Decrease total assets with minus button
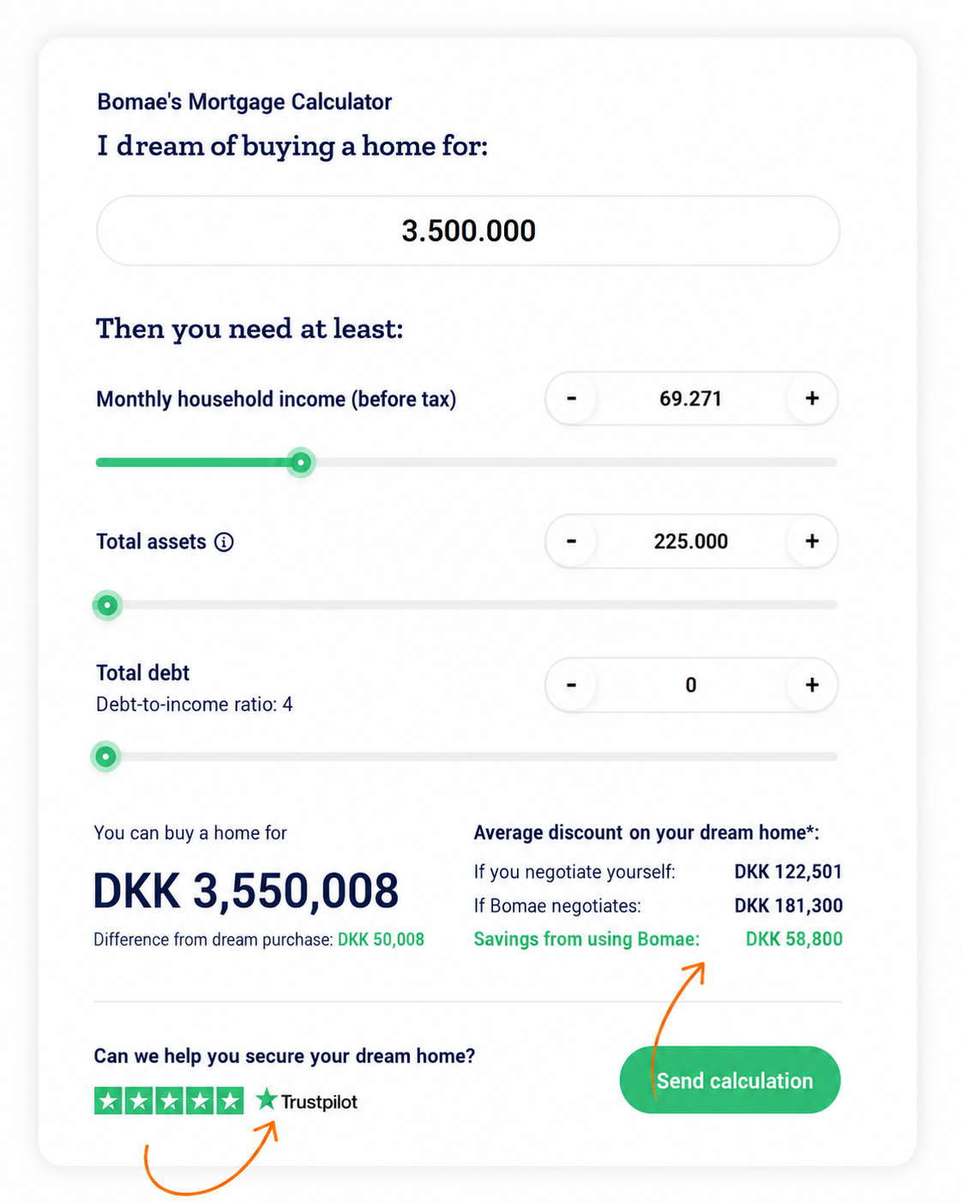The width and height of the screenshot is (962, 1203). pyautogui.click(x=572, y=541)
